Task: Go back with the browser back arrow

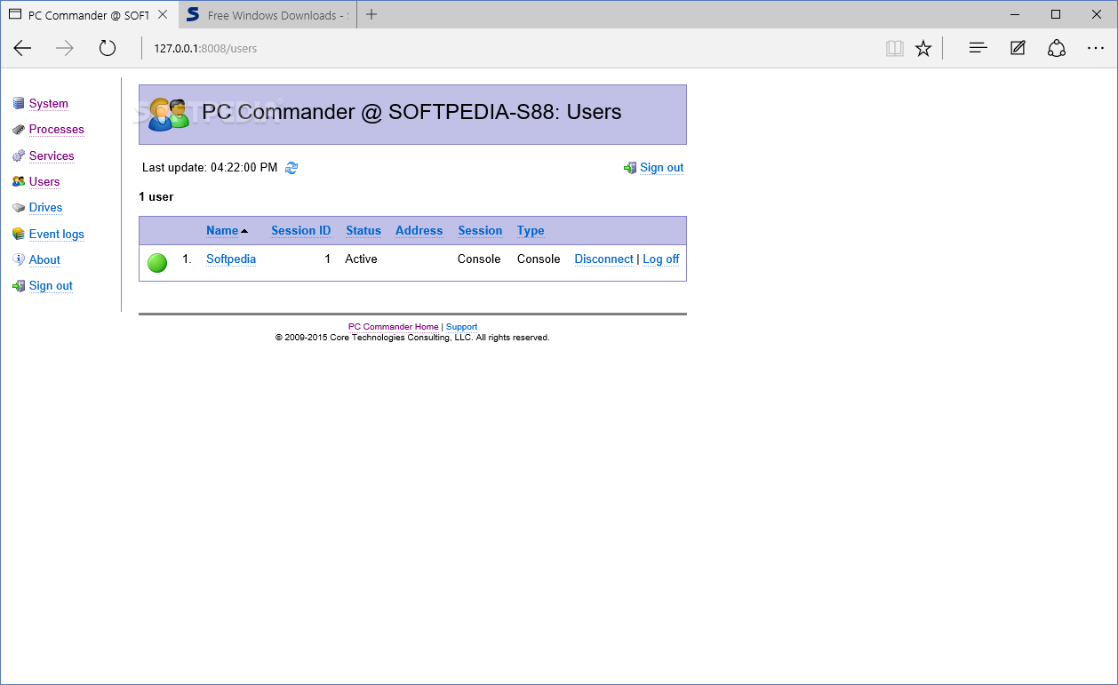Action: tap(22, 48)
